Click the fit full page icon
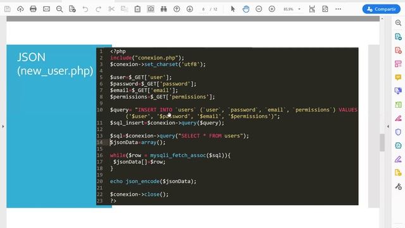The width and height of the screenshot is (405, 228). 325,9
